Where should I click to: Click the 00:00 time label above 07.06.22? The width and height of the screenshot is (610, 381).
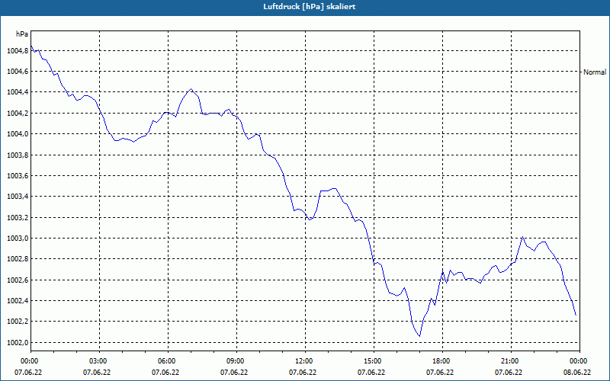pos(28,361)
